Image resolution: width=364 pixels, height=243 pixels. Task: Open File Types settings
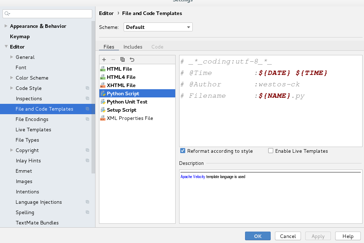[27, 140]
